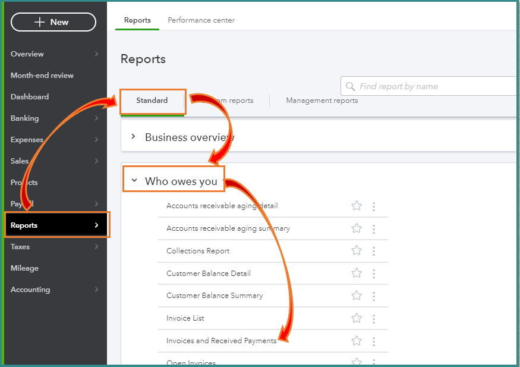
Task: Collapse the Who owes you section
Action: [x=134, y=181]
